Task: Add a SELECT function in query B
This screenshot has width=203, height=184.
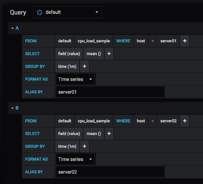Action: (109, 134)
